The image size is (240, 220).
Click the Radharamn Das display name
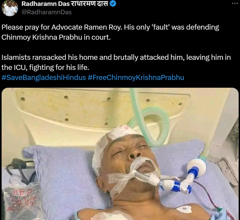(x=46, y=4)
